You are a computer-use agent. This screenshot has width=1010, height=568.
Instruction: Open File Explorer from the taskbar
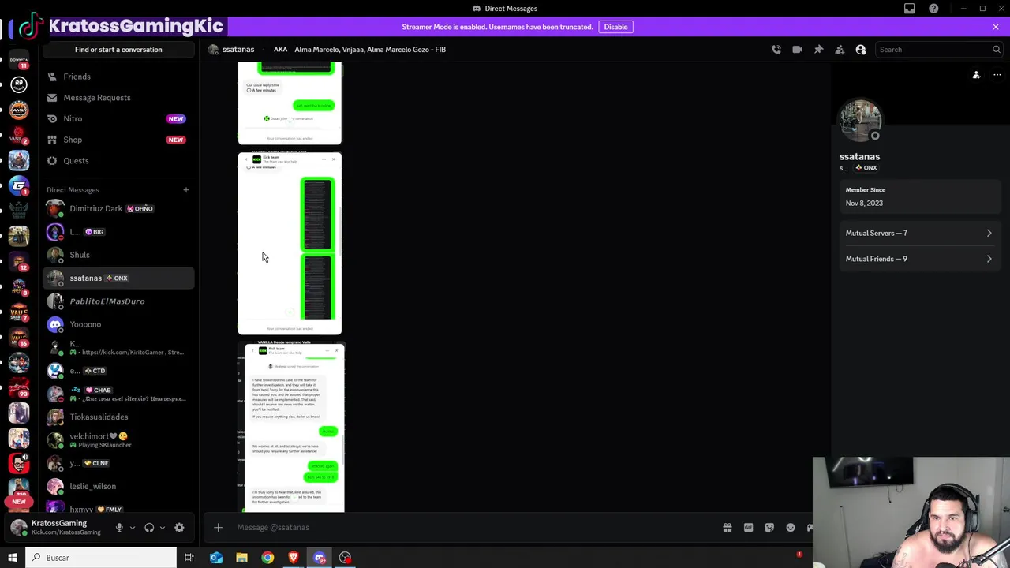pos(241,558)
